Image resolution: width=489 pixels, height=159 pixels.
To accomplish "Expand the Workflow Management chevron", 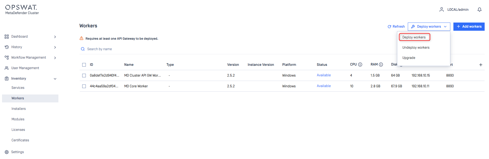I will point(55,58).
